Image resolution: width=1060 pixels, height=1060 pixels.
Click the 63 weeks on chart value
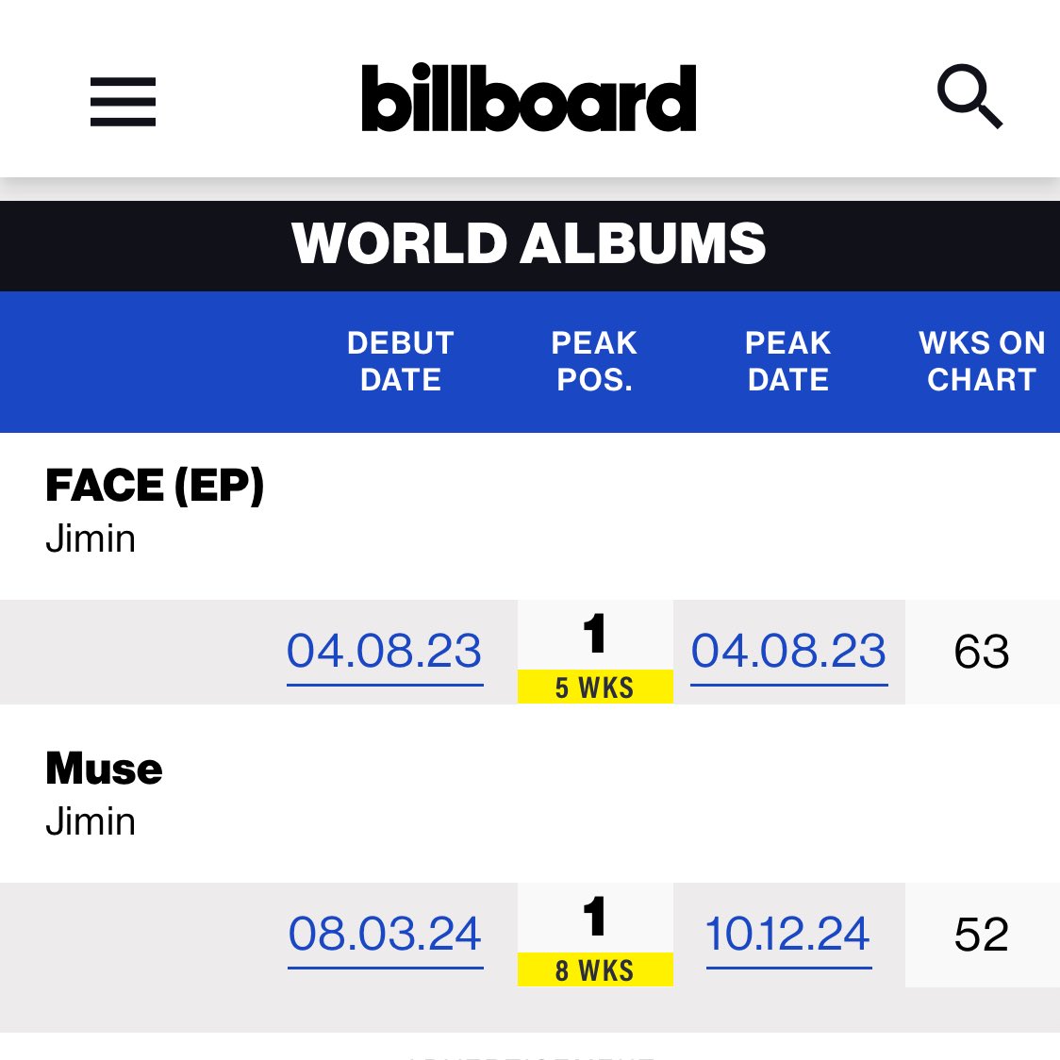coord(982,653)
